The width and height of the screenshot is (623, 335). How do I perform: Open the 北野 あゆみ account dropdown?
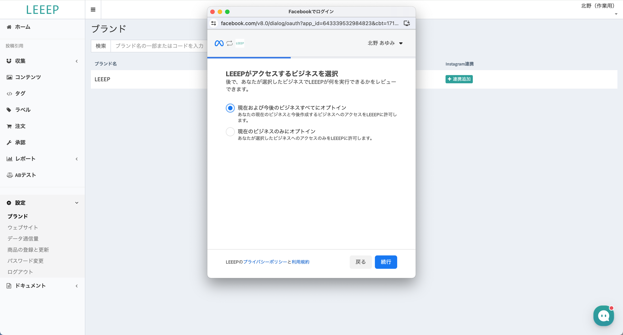(x=385, y=43)
